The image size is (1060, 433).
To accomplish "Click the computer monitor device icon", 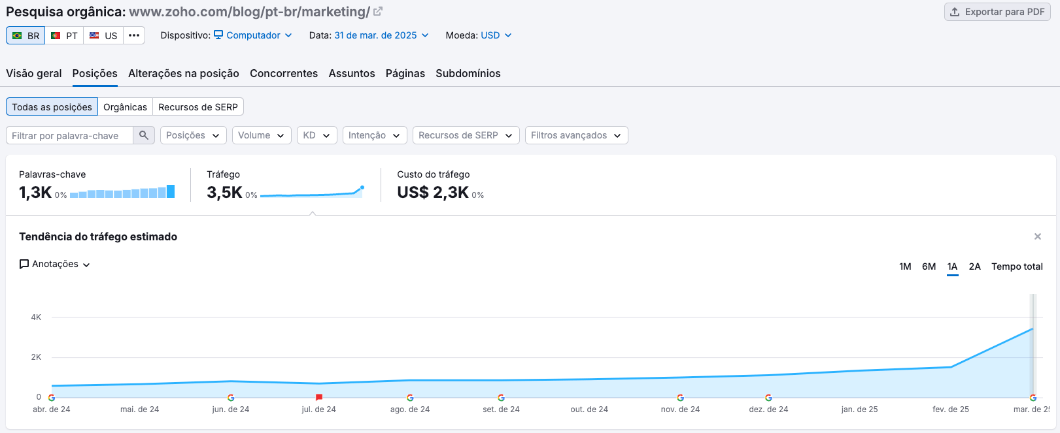I will click(218, 35).
